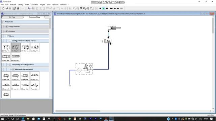Open the File menu
The image size is (216, 121).
tap(2, 5)
